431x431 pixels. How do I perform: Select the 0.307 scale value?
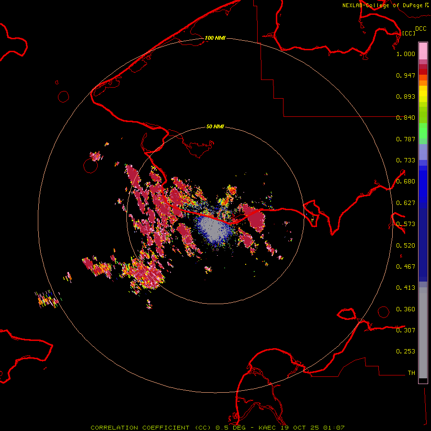coord(406,330)
